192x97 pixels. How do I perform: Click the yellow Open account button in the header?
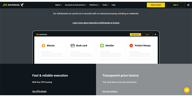[x=156, y=5]
